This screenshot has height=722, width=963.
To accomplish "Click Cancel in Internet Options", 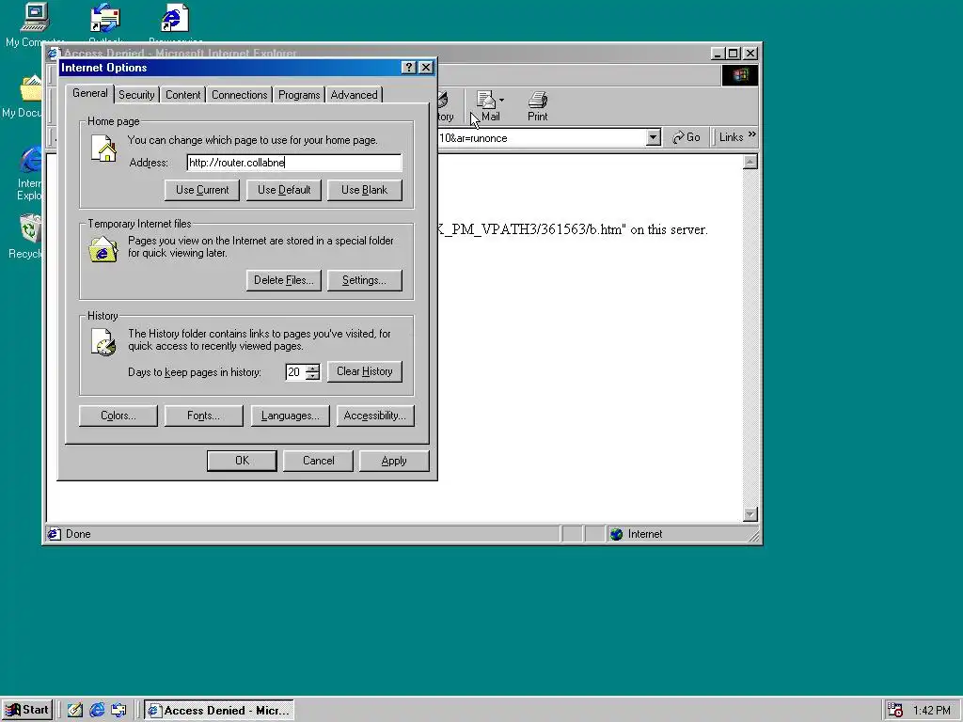I will click(x=318, y=461).
